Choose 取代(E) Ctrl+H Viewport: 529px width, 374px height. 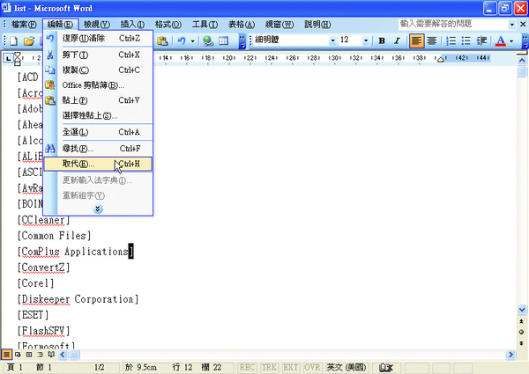pos(98,164)
